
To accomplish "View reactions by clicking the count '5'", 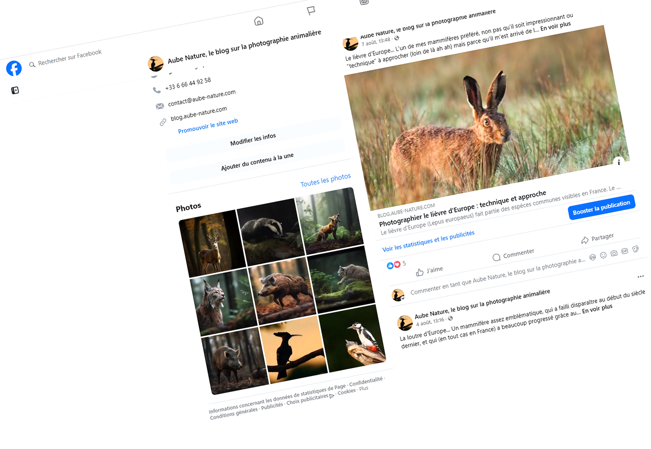I will click(404, 264).
